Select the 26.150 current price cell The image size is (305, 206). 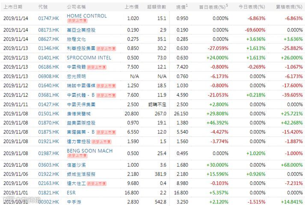point(181,114)
